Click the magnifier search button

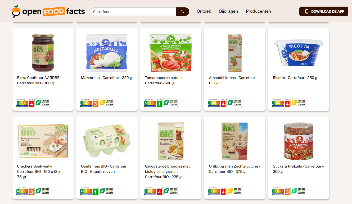coord(183,12)
